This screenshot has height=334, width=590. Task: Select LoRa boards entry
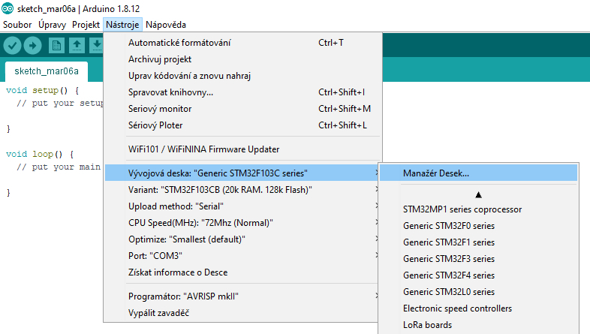click(x=478, y=325)
